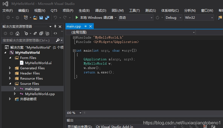This screenshot has width=223, height=128.
Task: Expand the Header Files folder
Action: (x=10, y=73)
